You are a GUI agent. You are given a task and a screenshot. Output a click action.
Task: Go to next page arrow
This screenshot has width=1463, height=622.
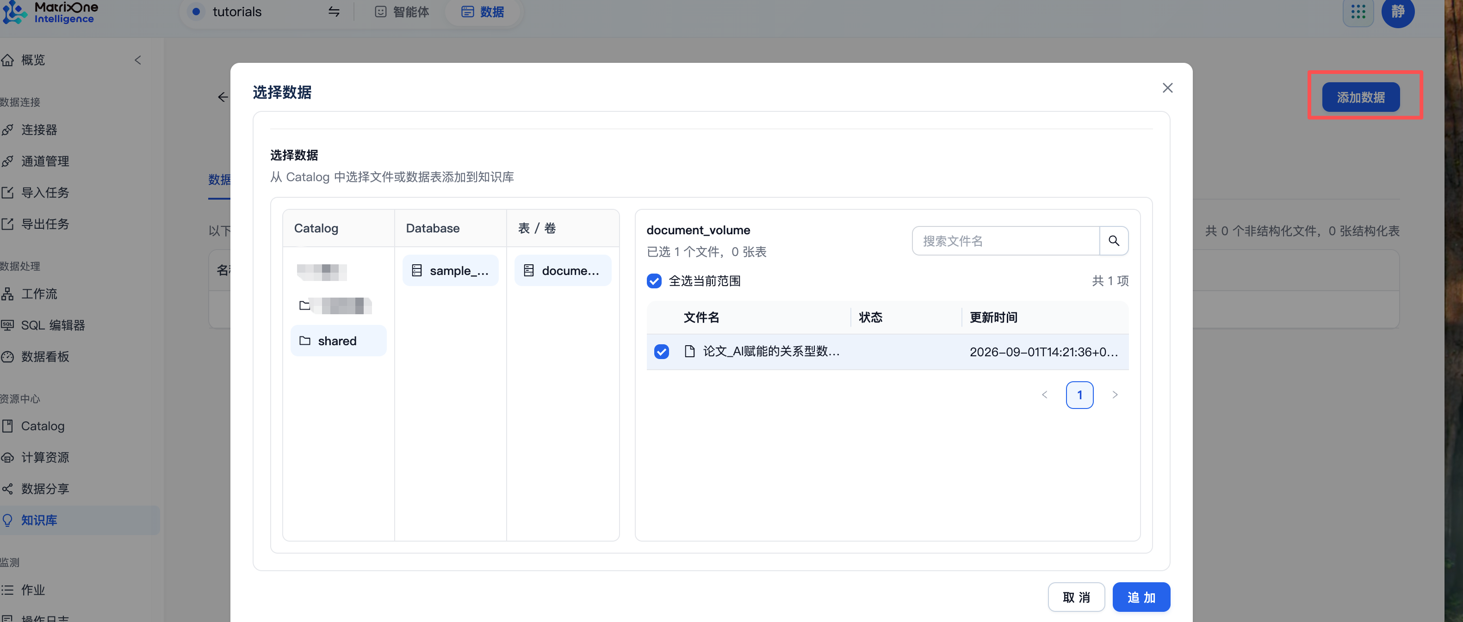pyautogui.click(x=1114, y=395)
